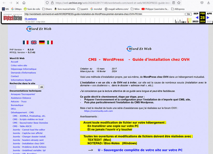Go to next capture with right arrow

coord(208,18)
